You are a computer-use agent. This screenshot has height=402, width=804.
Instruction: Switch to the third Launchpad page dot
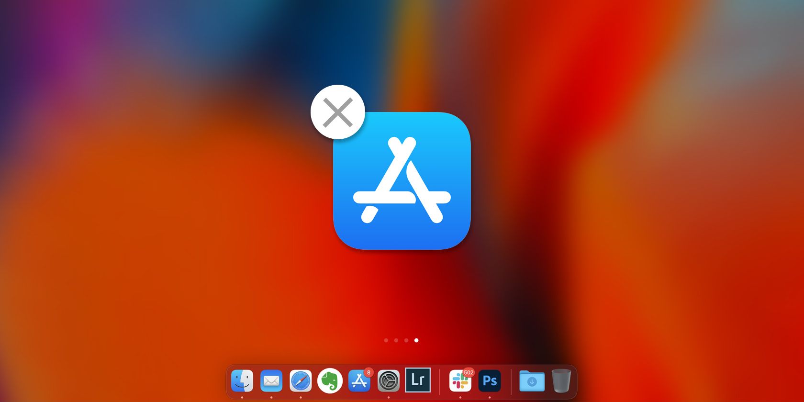click(x=406, y=340)
